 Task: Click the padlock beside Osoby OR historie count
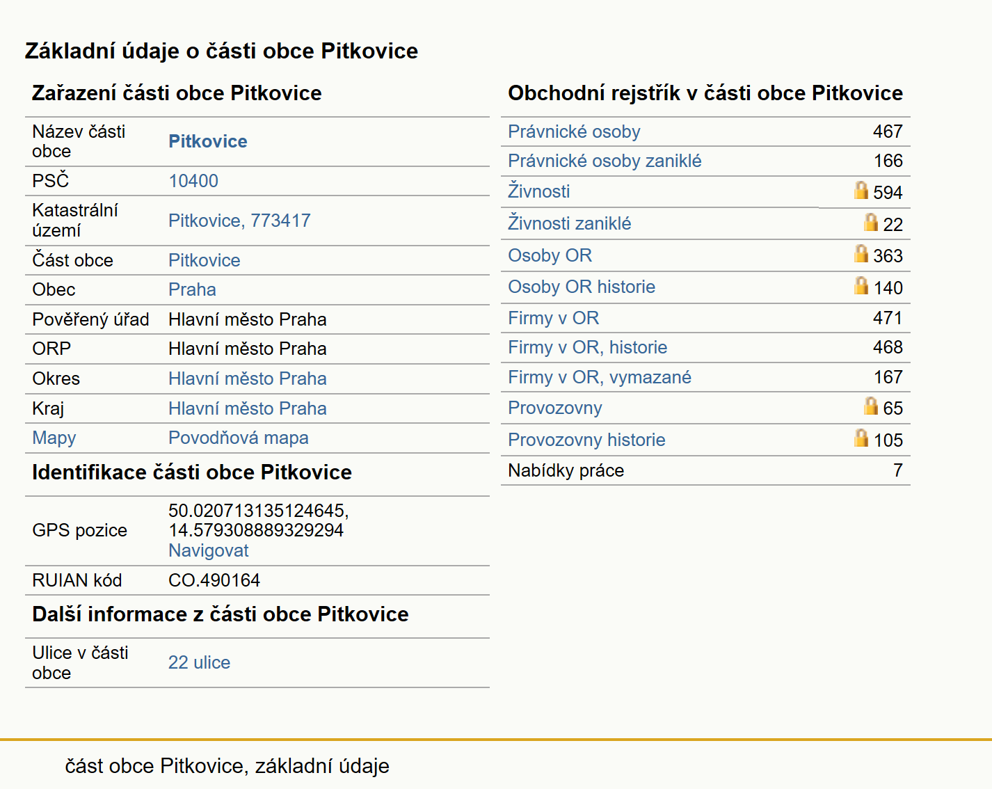[861, 285]
